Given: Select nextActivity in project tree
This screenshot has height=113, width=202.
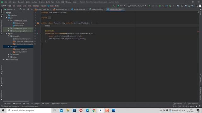Looking at the screenshot, I should tap(19, 26).
